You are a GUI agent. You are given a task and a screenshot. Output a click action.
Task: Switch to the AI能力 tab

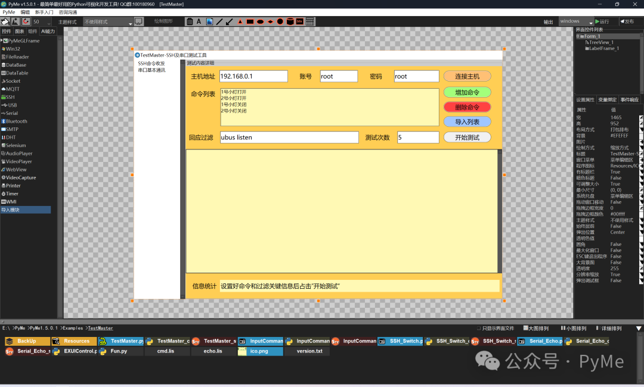(48, 31)
